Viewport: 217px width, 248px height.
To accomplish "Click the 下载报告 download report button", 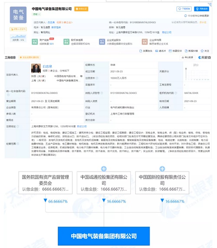I will click(184, 9).
